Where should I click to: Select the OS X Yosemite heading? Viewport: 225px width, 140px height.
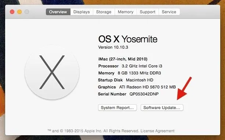(x=128, y=39)
